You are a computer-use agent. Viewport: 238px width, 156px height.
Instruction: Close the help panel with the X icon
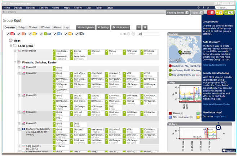[x=218, y=127]
